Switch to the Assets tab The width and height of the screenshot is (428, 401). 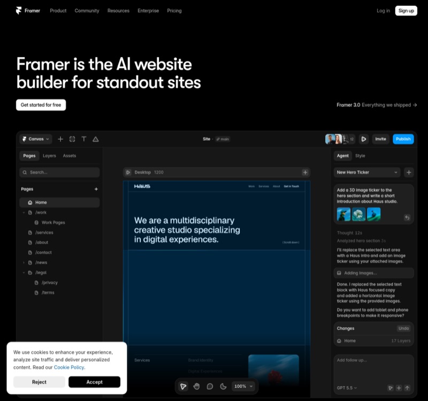[70, 156]
